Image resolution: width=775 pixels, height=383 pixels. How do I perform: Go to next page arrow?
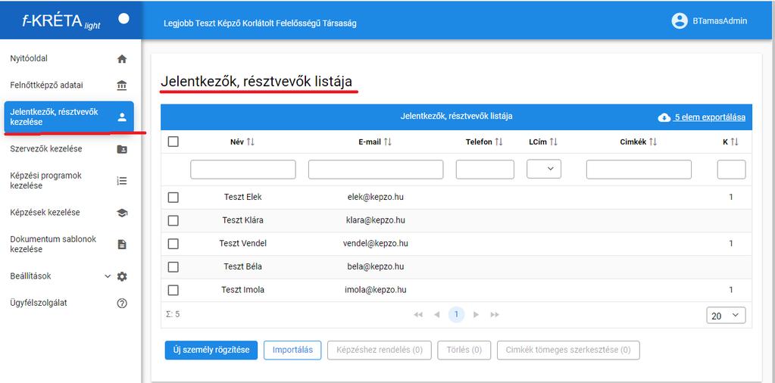pyautogui.click(x=476, y=315)
